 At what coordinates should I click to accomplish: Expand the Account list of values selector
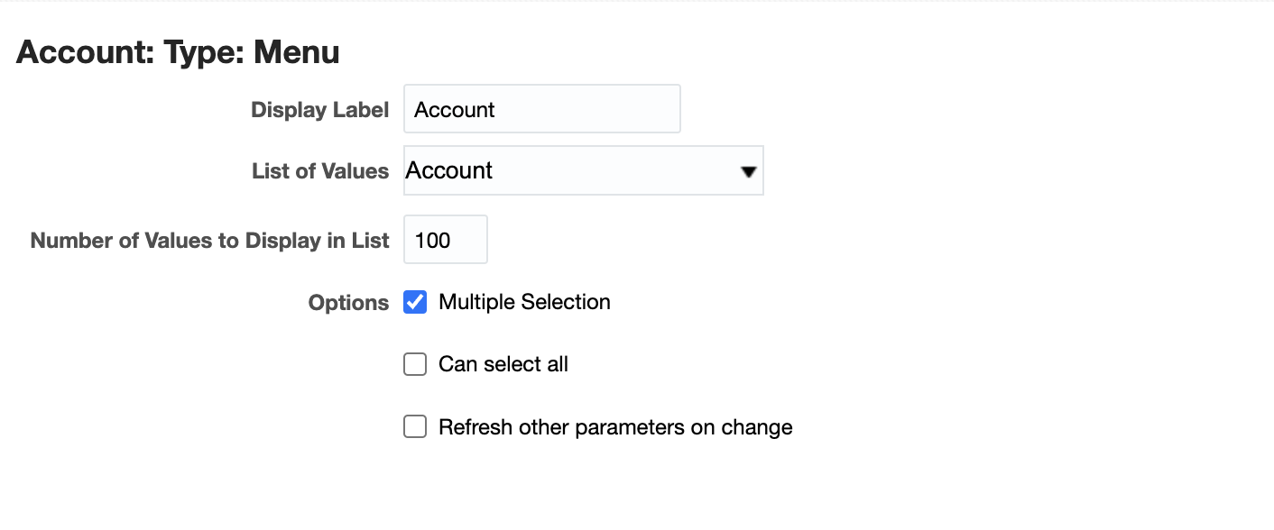point(583,170)
